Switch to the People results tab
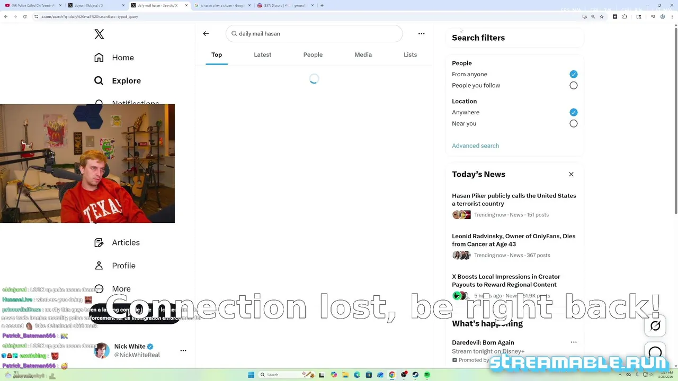Image resolution: width=678 pixels, height=381 pixels. pyautogui.click(x=313, y=55)
